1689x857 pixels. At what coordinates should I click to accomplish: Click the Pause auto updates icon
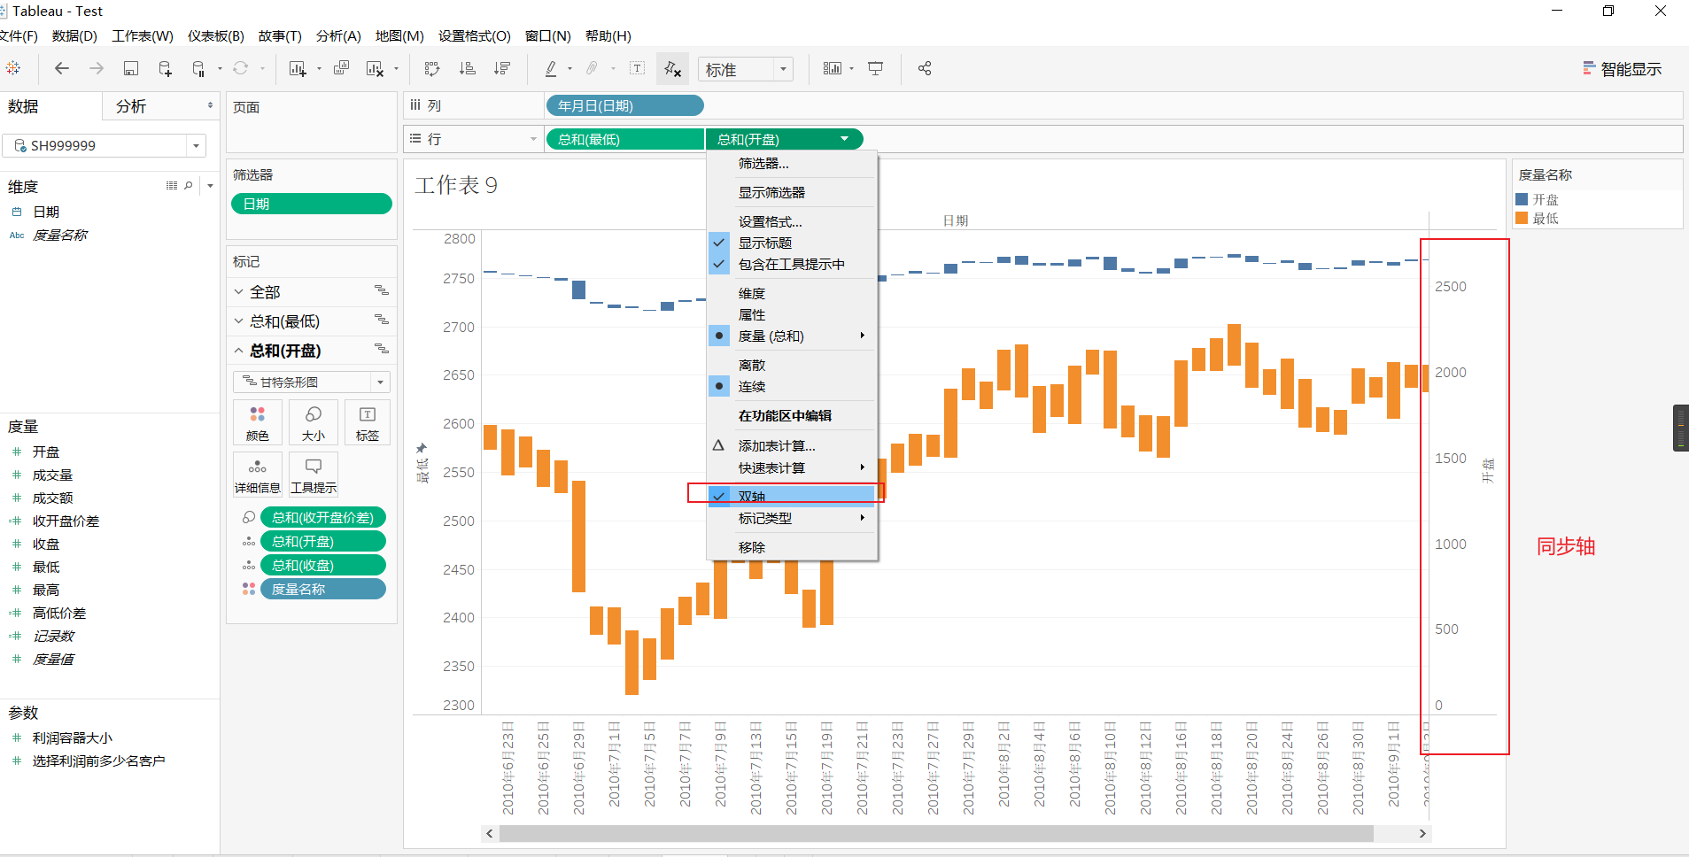198,68
